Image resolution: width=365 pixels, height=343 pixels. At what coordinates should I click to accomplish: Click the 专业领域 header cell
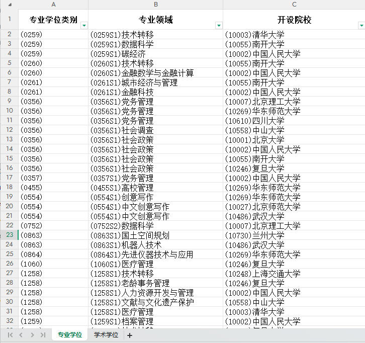click(155, 20)
